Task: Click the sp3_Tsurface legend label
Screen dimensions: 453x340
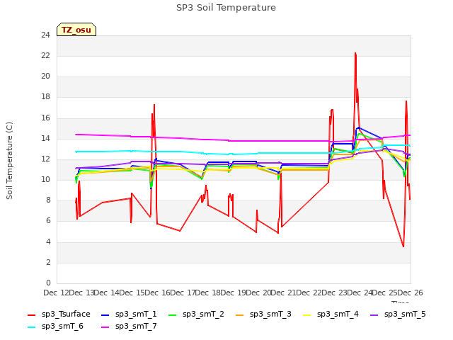Action: [66, 314]
